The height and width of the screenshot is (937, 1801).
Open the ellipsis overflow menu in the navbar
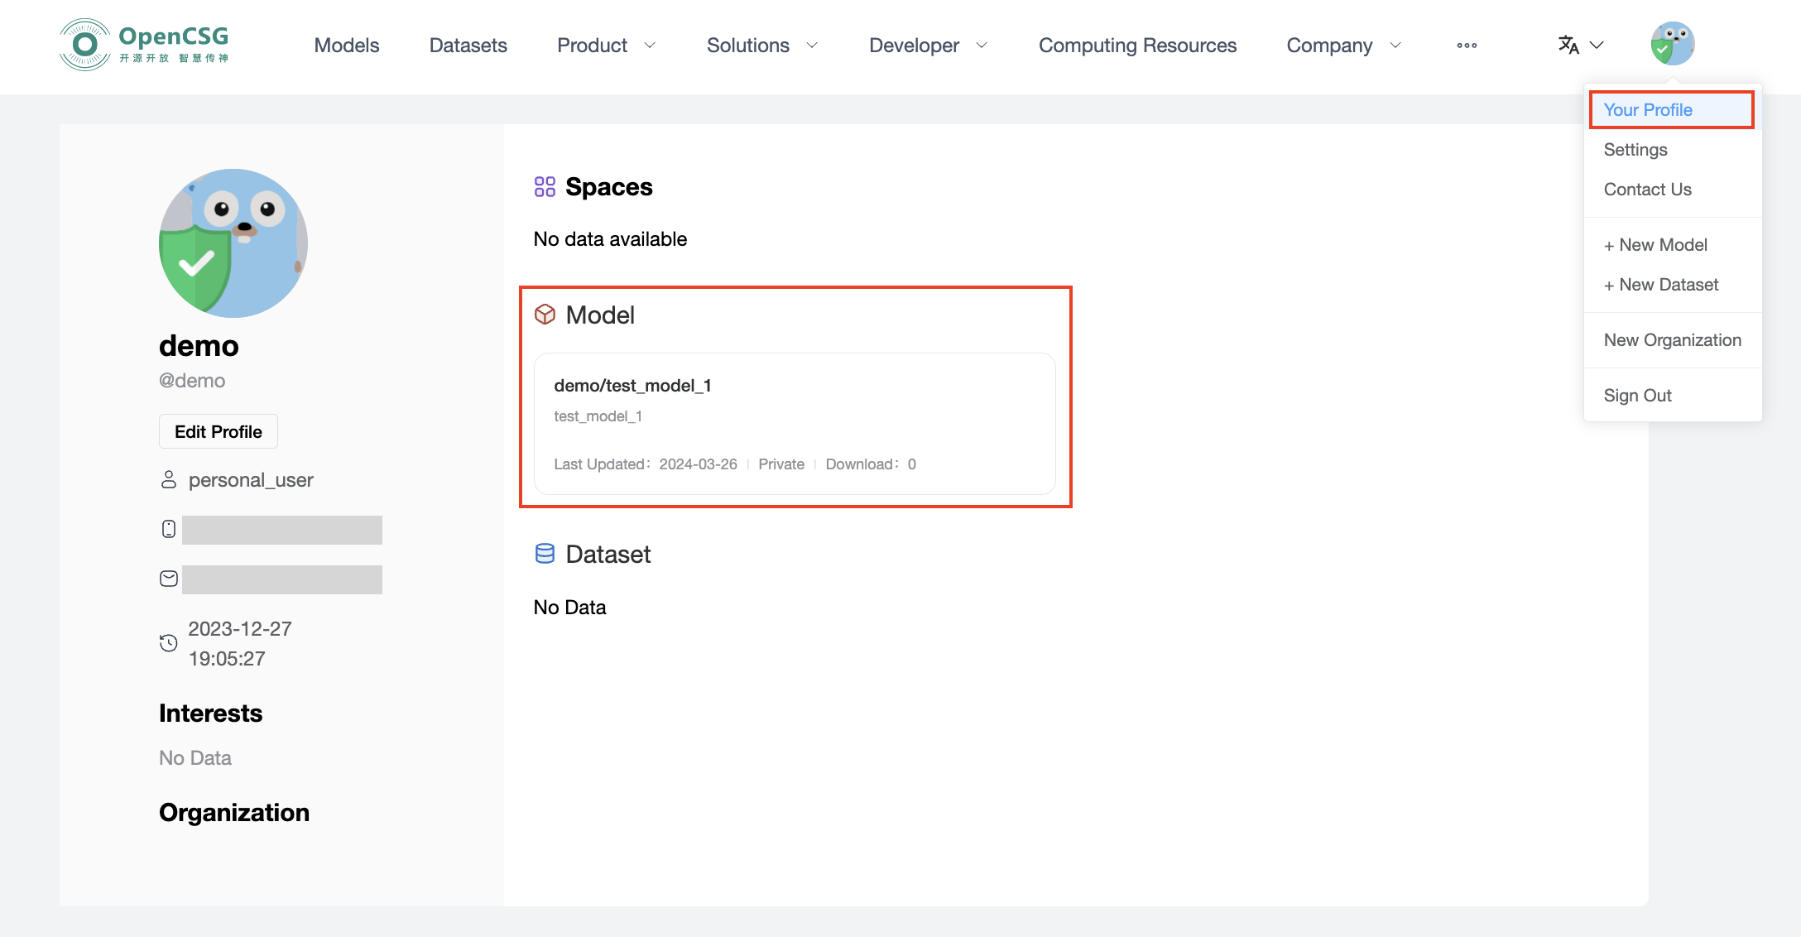point(1467,46)
